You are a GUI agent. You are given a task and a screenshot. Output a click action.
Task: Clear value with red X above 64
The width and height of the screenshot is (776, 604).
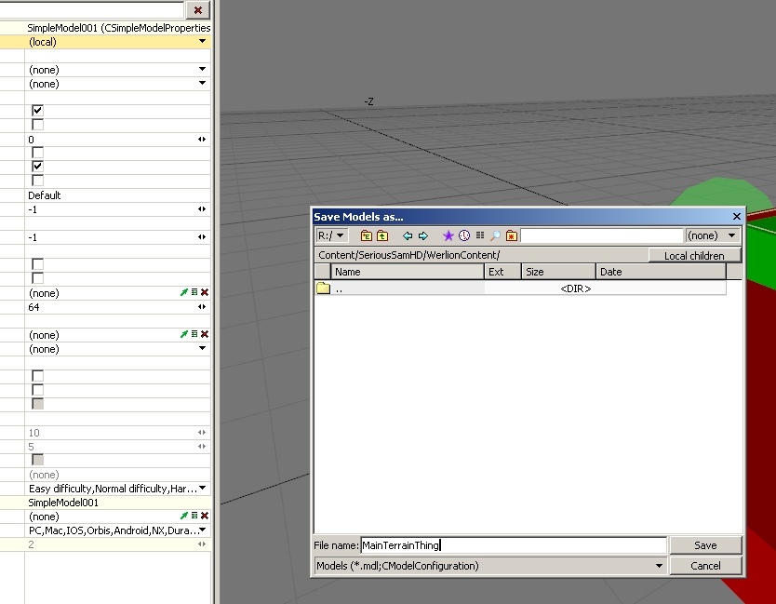pyautogui.click(x=205, y=292)
